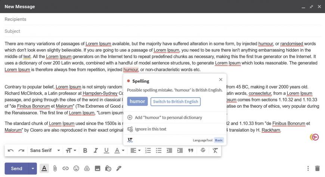The height and width of the screenshot is (177, 325).
Task: Remove formatting from text
Action: click(x=215, y=151)
